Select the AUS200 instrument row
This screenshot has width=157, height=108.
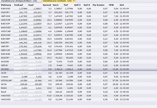coord(78,61)
